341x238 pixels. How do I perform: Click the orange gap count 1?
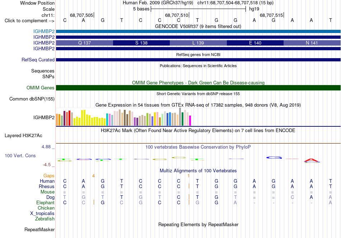tap(188, 176)
